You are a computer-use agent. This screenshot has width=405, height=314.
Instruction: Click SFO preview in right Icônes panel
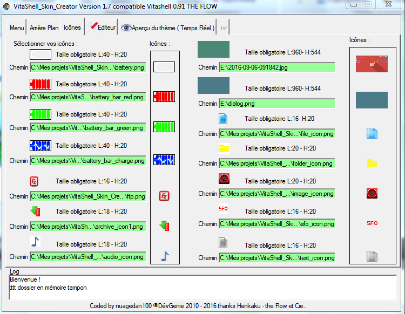point(372,223)
